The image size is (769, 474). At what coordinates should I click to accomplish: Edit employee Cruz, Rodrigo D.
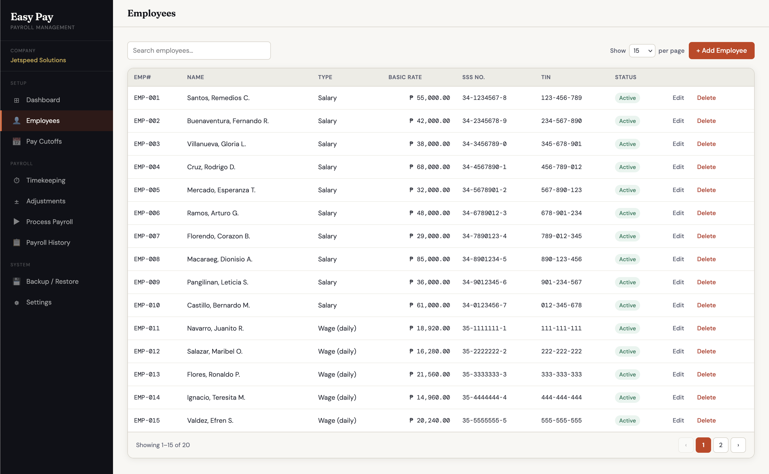[x=678, y=167]
